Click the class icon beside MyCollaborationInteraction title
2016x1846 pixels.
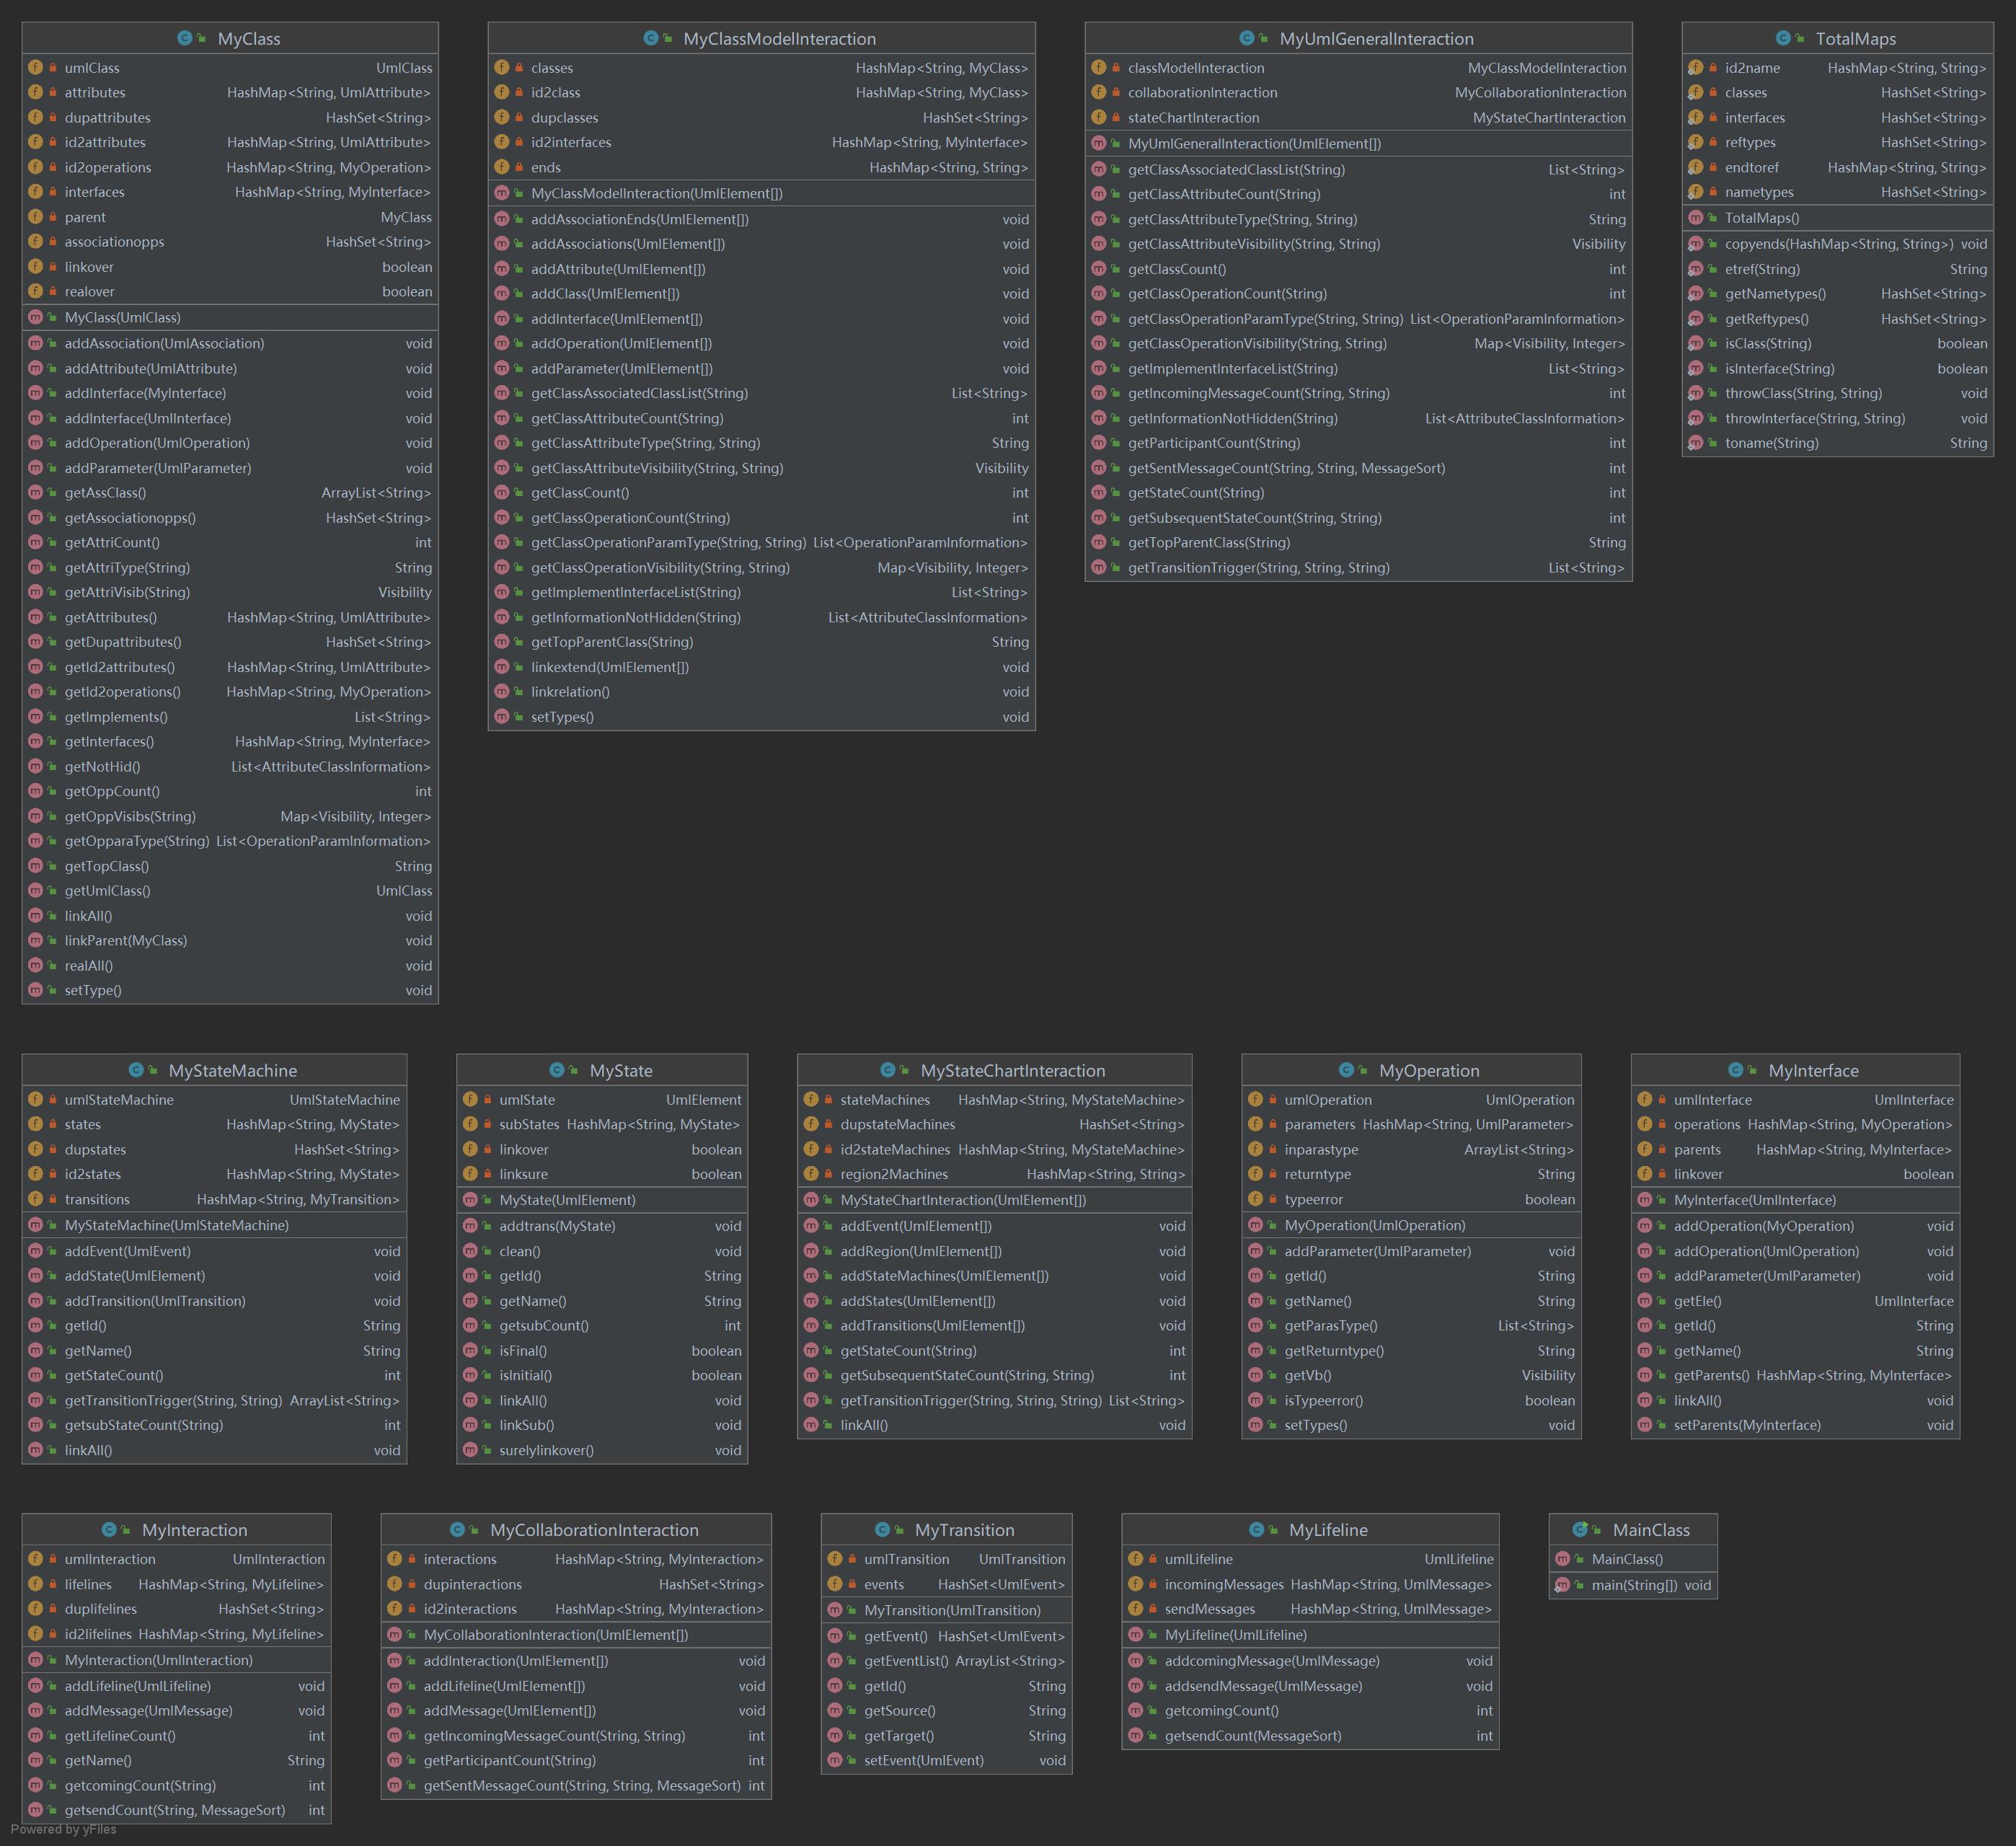pos(457,1530)
